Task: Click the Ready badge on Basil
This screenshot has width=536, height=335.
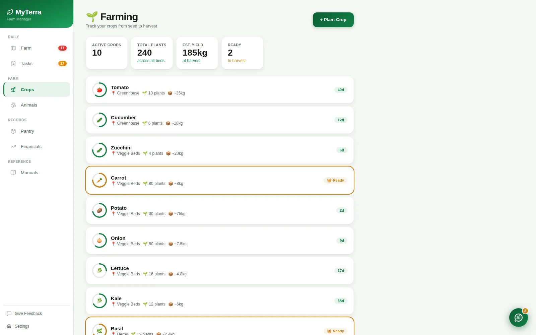Action: tap(335, 331)
